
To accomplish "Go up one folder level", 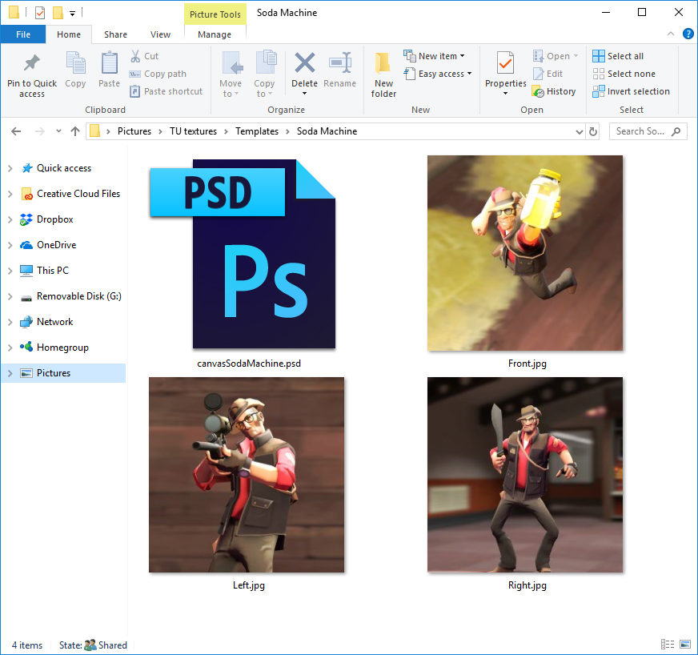I will [74, 131].
